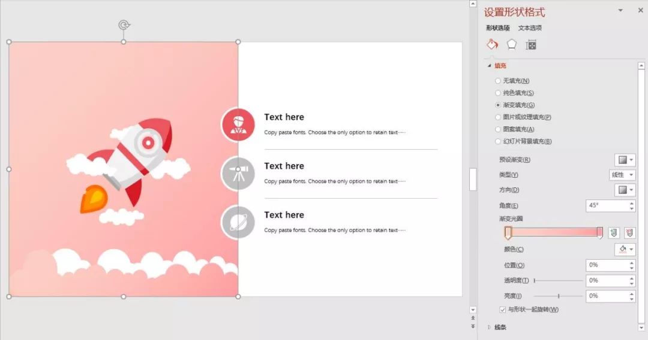
Task: Click the rotation handle above the shape
Action: [x=124, y=25]
